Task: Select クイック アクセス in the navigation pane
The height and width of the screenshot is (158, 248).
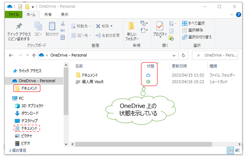Action: 27,71
